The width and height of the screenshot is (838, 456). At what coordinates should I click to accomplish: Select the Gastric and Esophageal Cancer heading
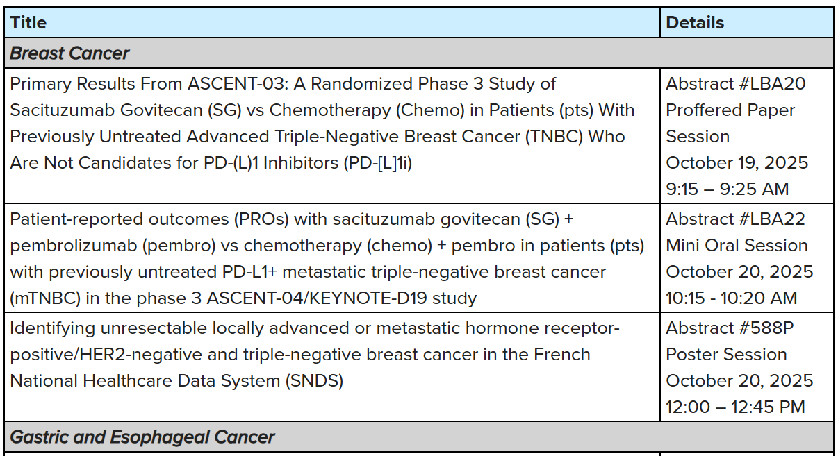[x=142, y=437]
